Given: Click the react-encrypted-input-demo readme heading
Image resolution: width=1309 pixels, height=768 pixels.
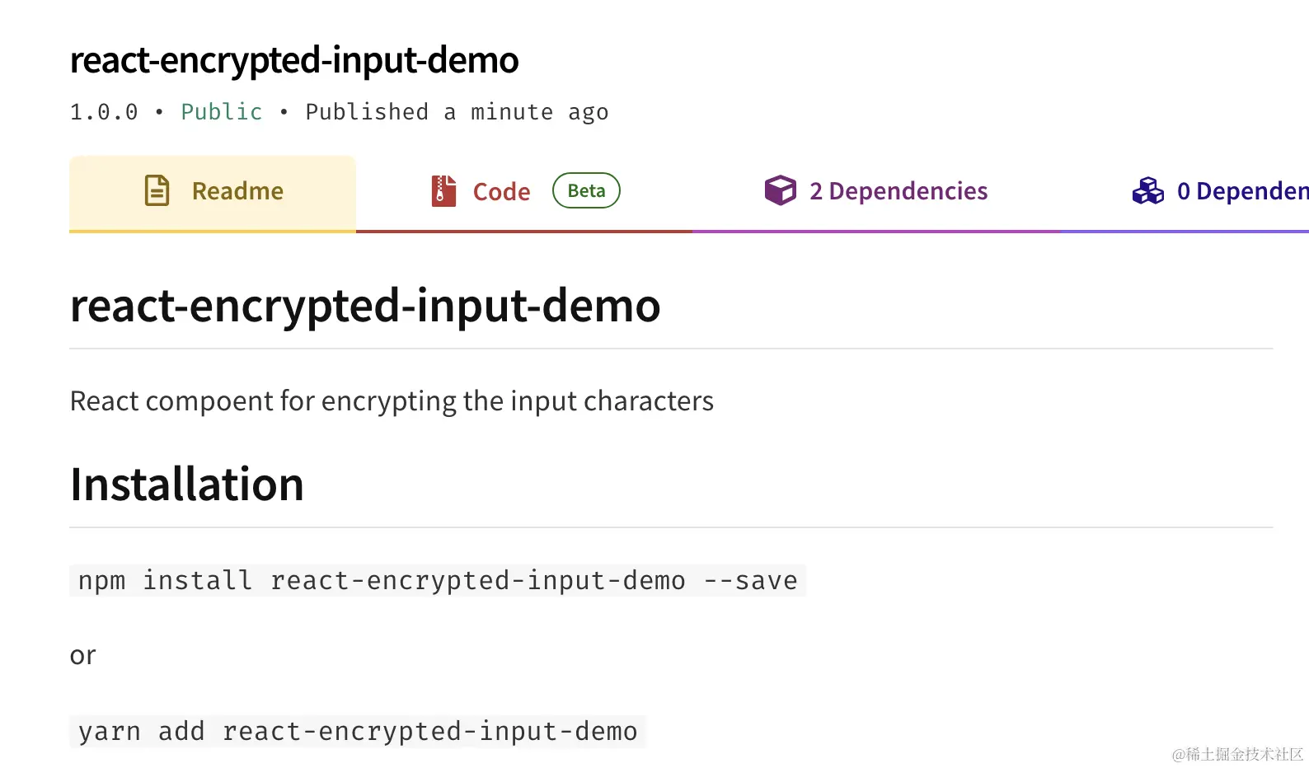Looking at the screenshot, I should click(365, 307).
